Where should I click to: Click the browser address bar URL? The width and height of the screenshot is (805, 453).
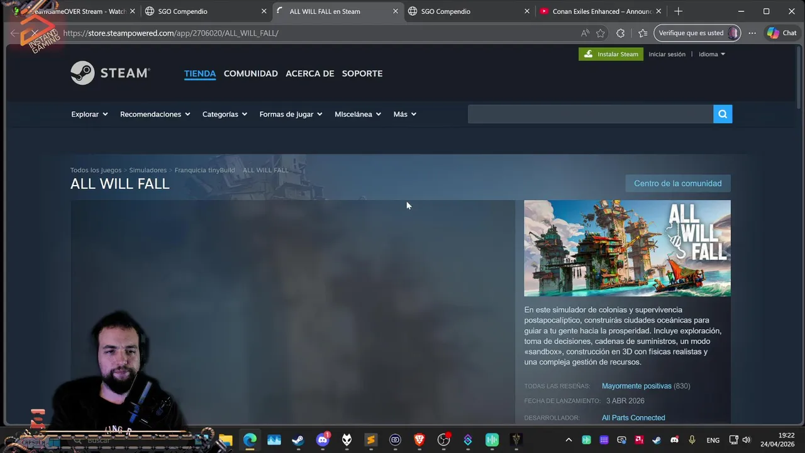pos(170,33)
